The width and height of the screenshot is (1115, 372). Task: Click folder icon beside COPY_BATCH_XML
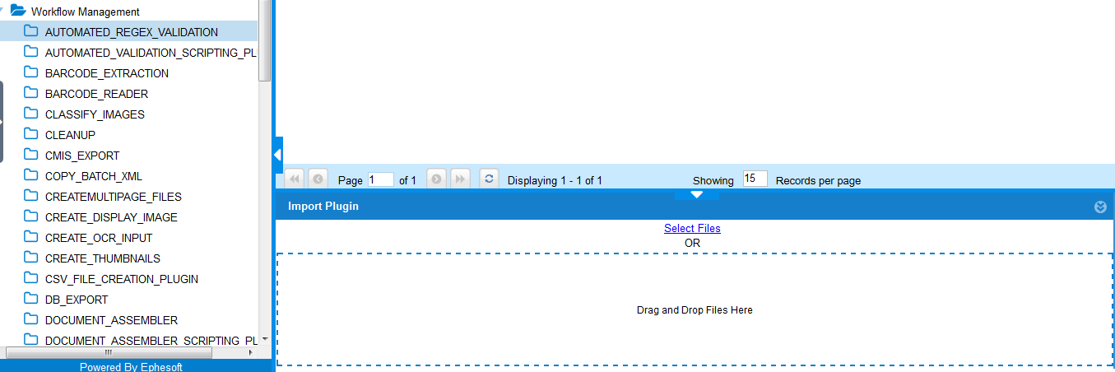(x=31, y=175)
